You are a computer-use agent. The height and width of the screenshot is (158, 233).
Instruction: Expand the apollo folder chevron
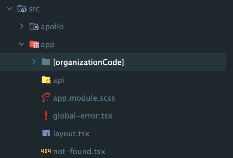coord(22,26)
